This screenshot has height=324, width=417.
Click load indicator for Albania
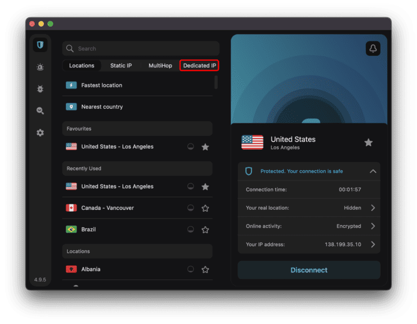[191, 269]
